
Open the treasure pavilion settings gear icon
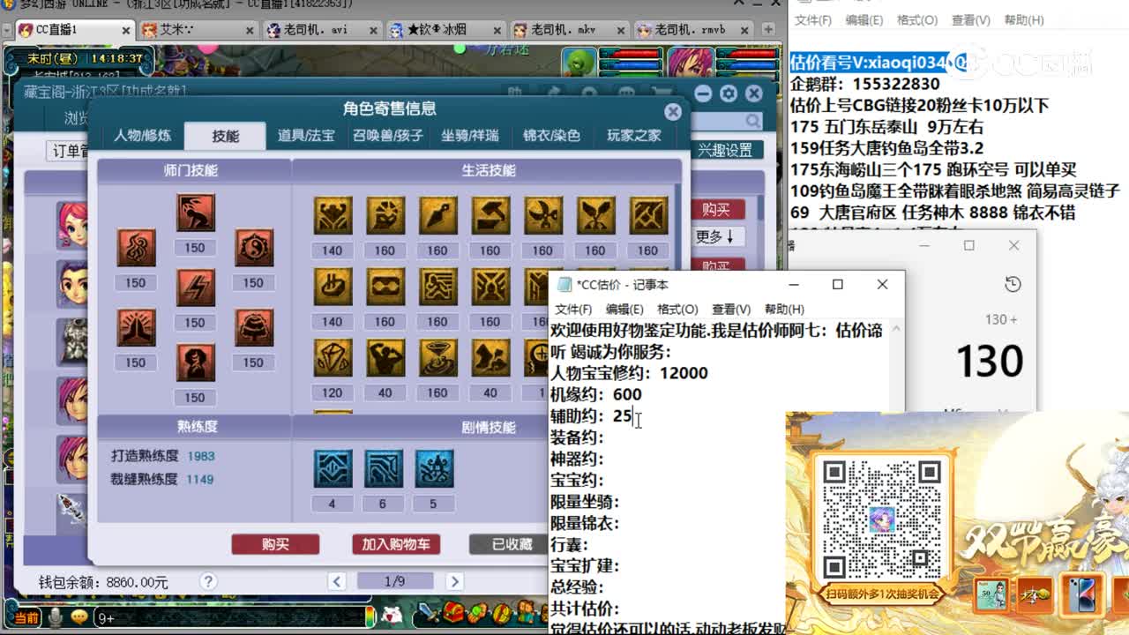pyautogui.click(x=729, y=93)
